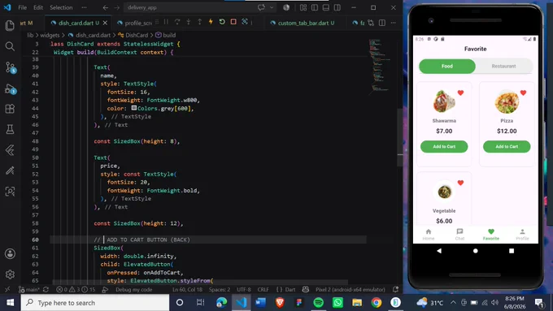The image size is (553, 311).
Task: Click debug Step Over icon
Action: [177, 22]
